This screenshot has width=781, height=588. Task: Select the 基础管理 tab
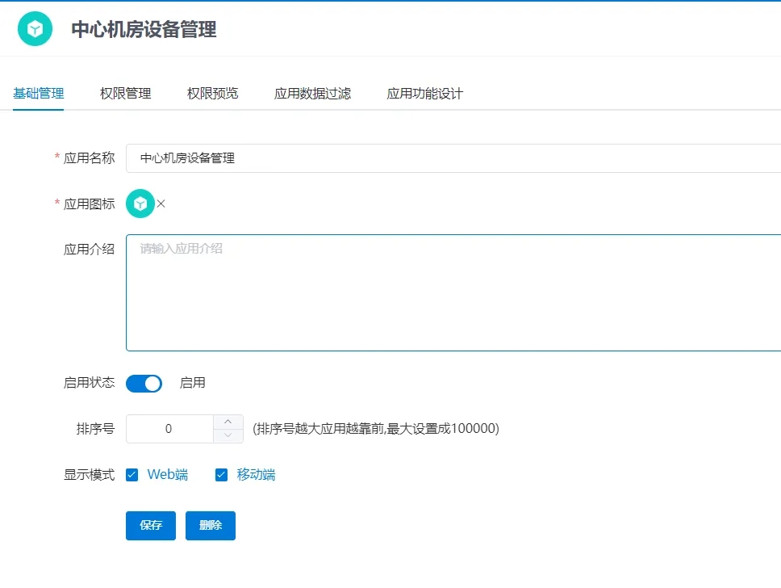(x=39, y=93)
